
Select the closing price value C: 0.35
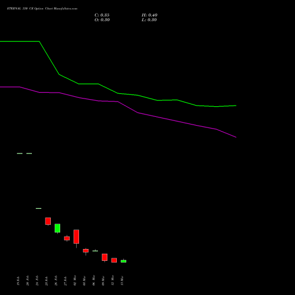[x=102, y=15]
